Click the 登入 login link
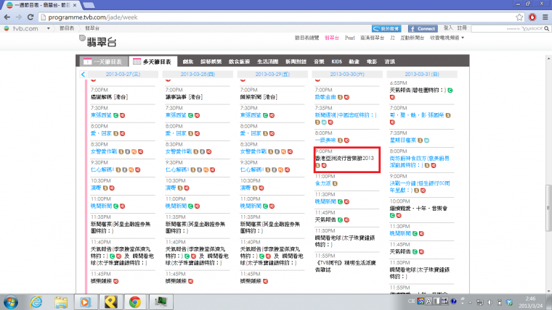552x310 pixels. click(x=448, y=28)
